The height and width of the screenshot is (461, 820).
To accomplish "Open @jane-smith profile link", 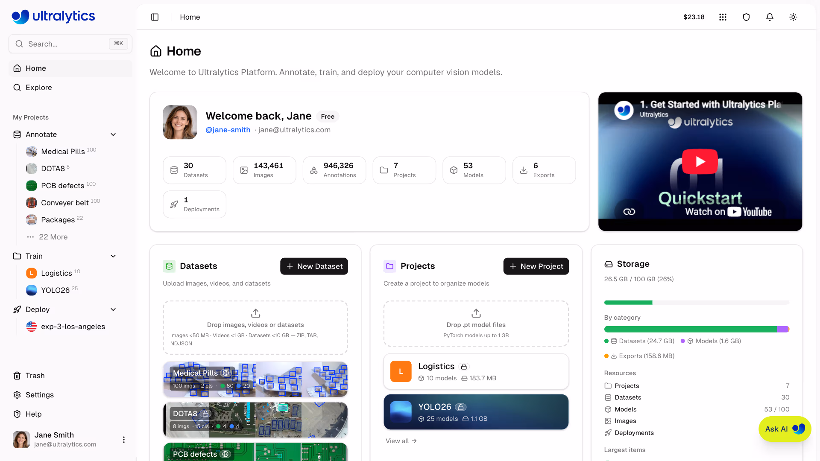I will [x=228, y=130].
